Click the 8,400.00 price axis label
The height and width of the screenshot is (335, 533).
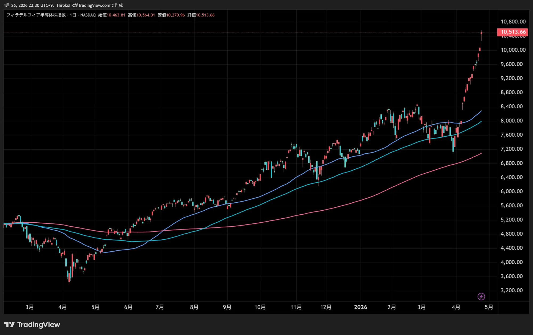click(x=512, y=106)
